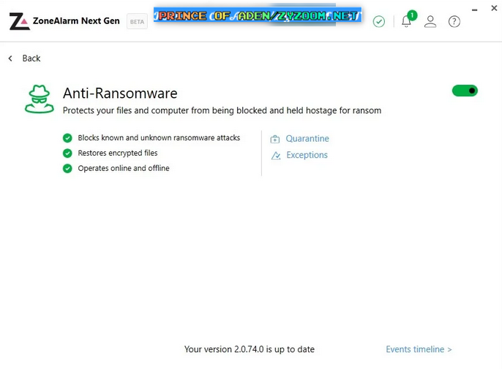Screen dimensions: 502x369
Task: Click the BETA badge
Action: [137, 22]
